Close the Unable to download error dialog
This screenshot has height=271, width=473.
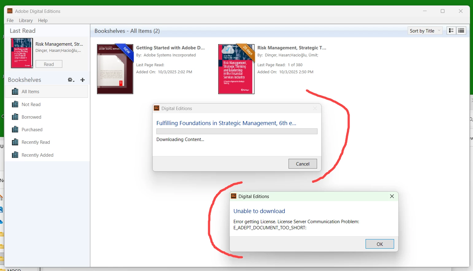click(x=392, y=196)
